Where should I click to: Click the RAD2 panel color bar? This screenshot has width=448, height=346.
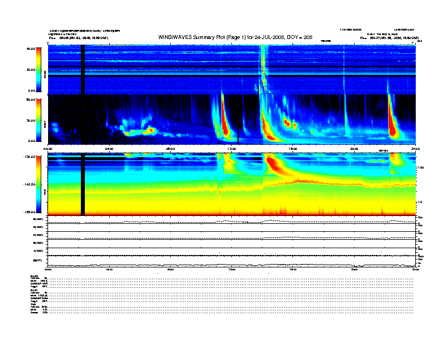pos(38,70)
